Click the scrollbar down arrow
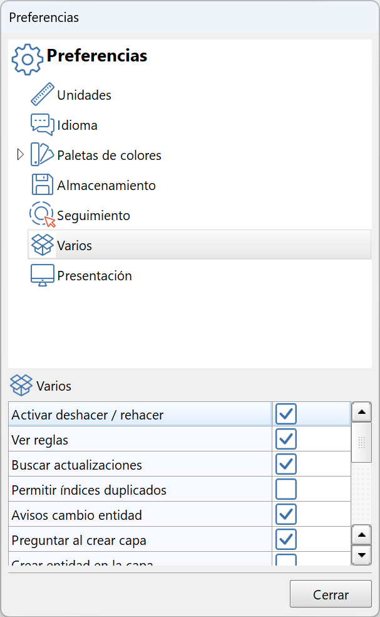 [362, 555]
